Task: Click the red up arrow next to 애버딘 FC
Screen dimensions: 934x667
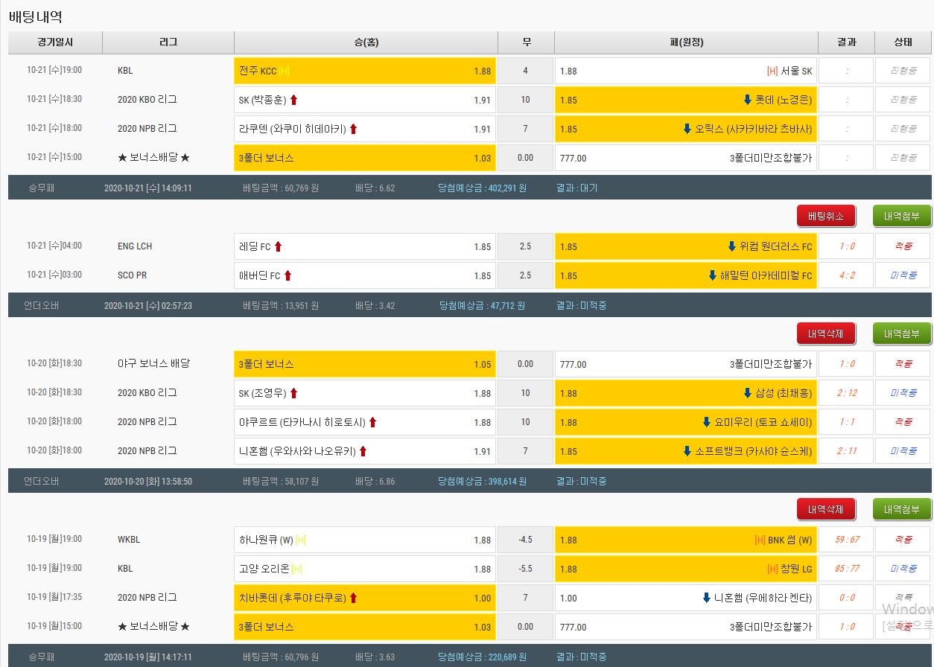Action: click(287, 275)
